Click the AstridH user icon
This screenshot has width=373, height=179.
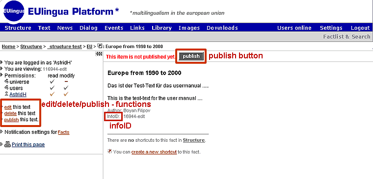pyautogui.click(x=6, y=94)
